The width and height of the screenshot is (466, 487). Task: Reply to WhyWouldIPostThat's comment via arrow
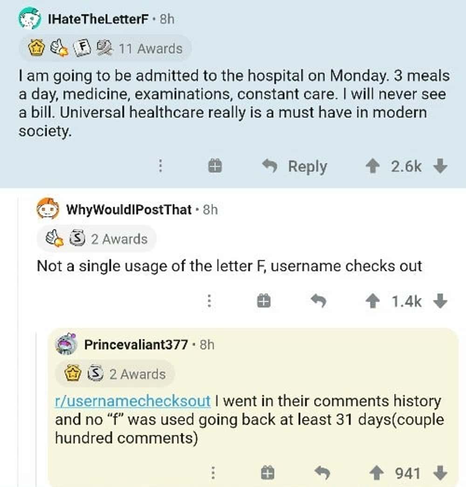pos(318,302)
